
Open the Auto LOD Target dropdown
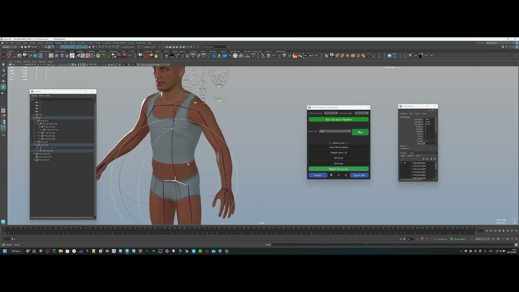coord(362,113)
